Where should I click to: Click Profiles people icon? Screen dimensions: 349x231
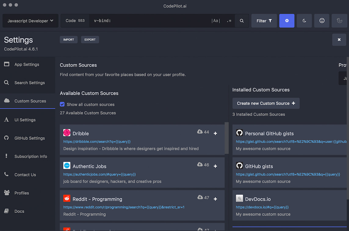[x=7, y=193]
